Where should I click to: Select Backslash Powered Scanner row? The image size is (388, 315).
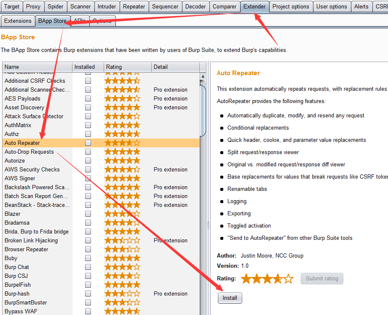101,187
